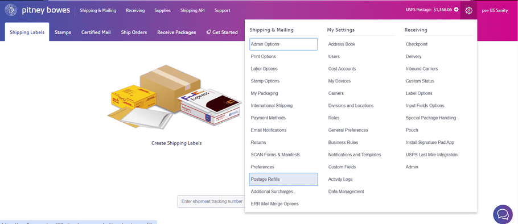Open Additional Surcharges
The width and height of the screenshot is (518, 224).
pos(272,192)
